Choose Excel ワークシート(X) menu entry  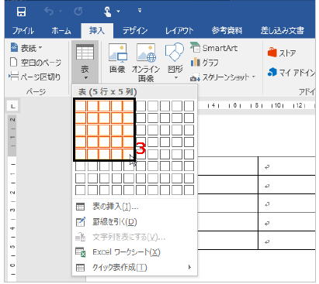[134, 252]
